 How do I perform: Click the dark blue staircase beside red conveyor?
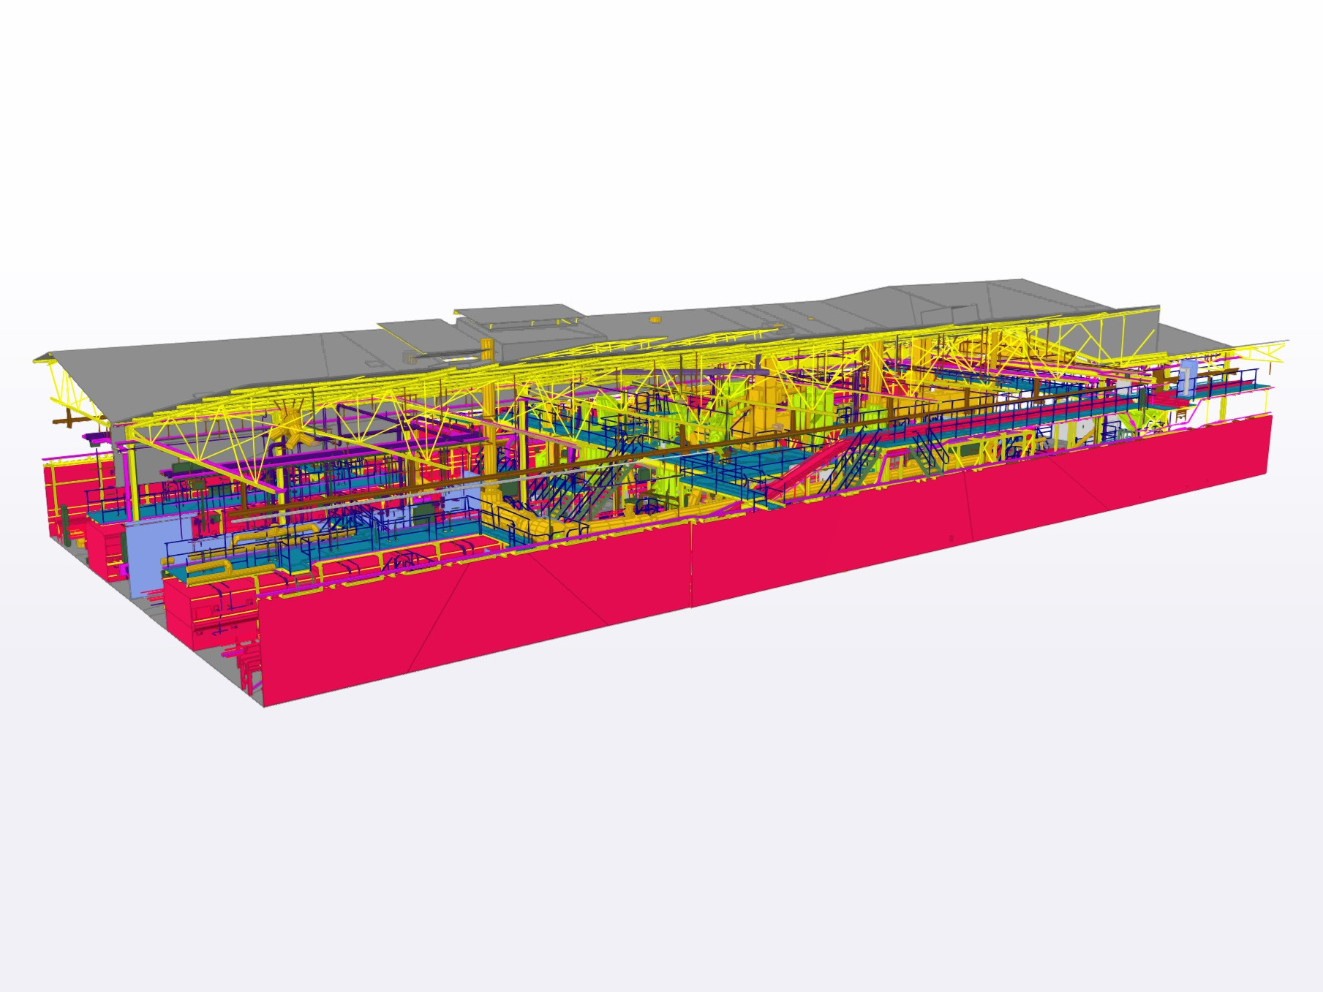[848, 462]
